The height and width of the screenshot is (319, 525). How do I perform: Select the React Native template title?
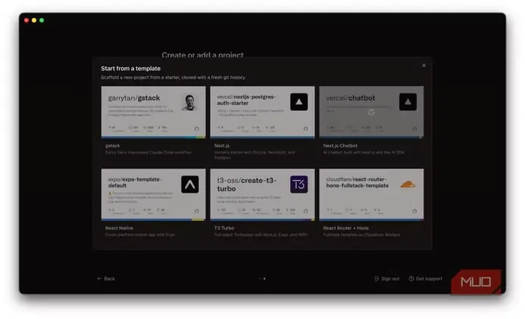tap(119, 228)
